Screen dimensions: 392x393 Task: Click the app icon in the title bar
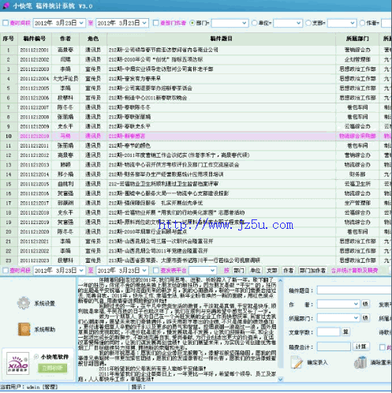6,6
